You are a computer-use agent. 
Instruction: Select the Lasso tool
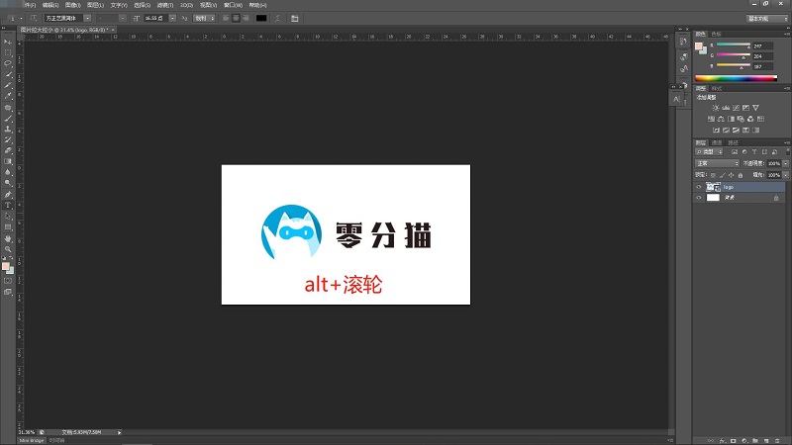(x=8, y=63)
